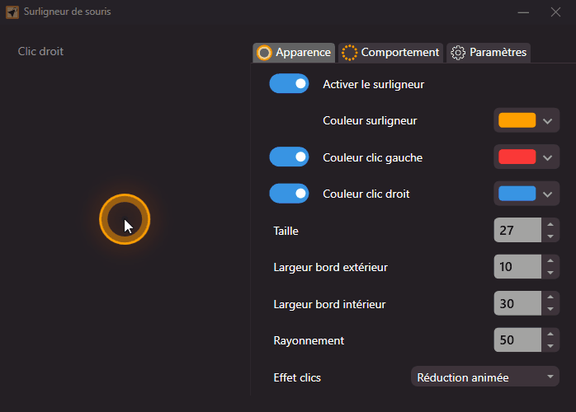576x412 pixels.
Task: Expand the Couleur surligneur color dropdown
Action: point(548,120)
